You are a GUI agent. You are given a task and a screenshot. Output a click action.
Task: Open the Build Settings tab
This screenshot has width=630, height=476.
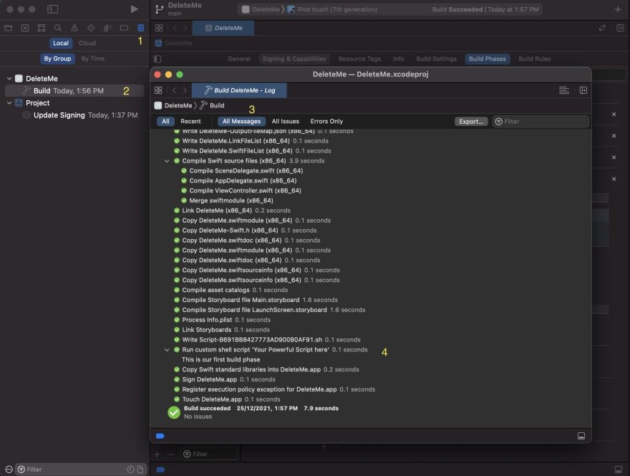pos(436,59)
